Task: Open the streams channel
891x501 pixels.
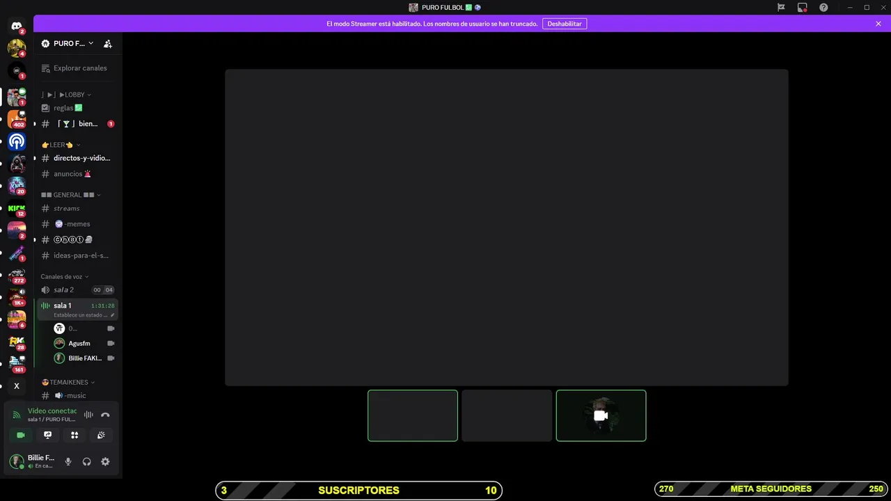Action: pos(77,208)
